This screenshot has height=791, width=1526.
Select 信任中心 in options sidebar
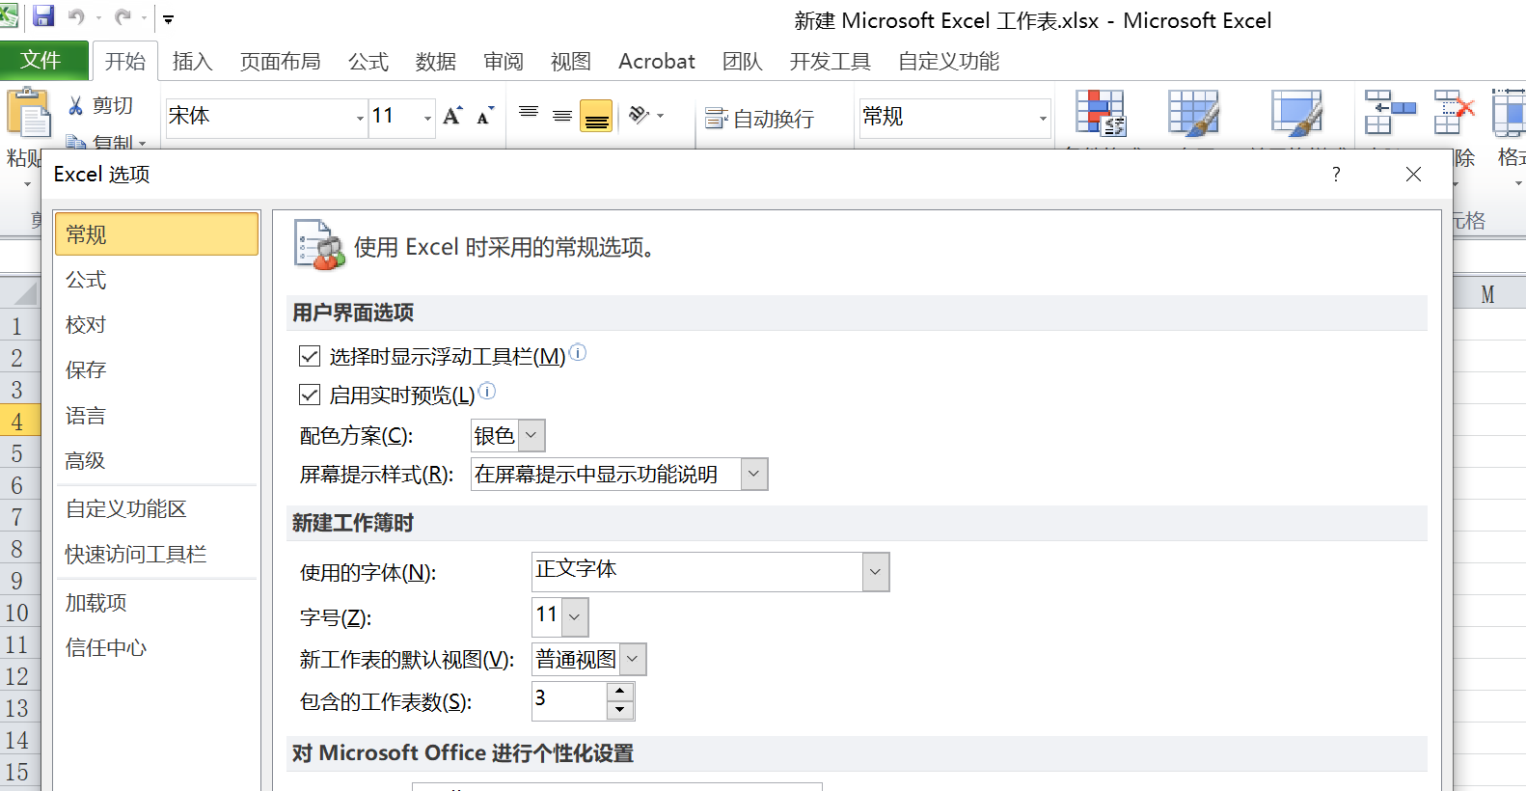[156, 648]
